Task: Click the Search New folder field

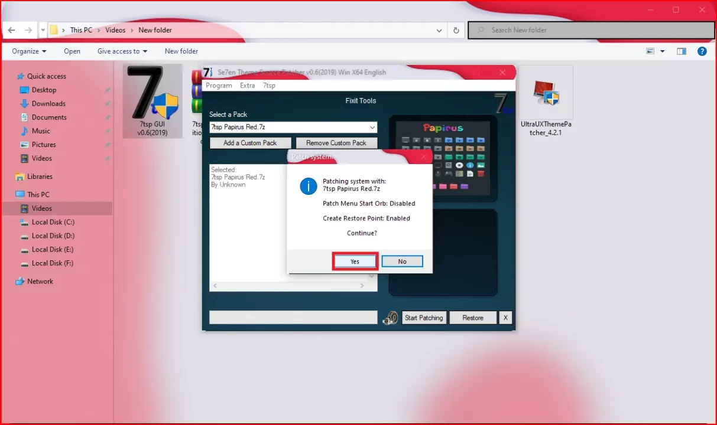Action: click(x=591, y=30)
